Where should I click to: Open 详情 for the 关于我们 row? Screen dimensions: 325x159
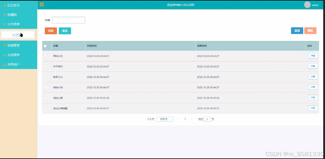click(x=313, y=66)
